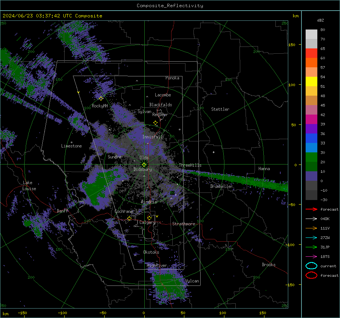The width and height of the screenshot is (340, 318).
Task: Click the ThreeHills label
Action: point(190,165)
